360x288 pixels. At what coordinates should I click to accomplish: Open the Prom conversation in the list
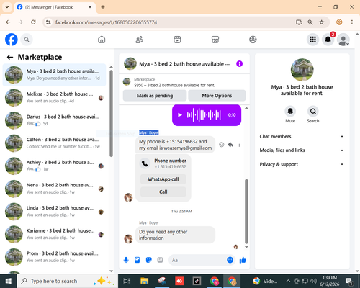point(54,257)
